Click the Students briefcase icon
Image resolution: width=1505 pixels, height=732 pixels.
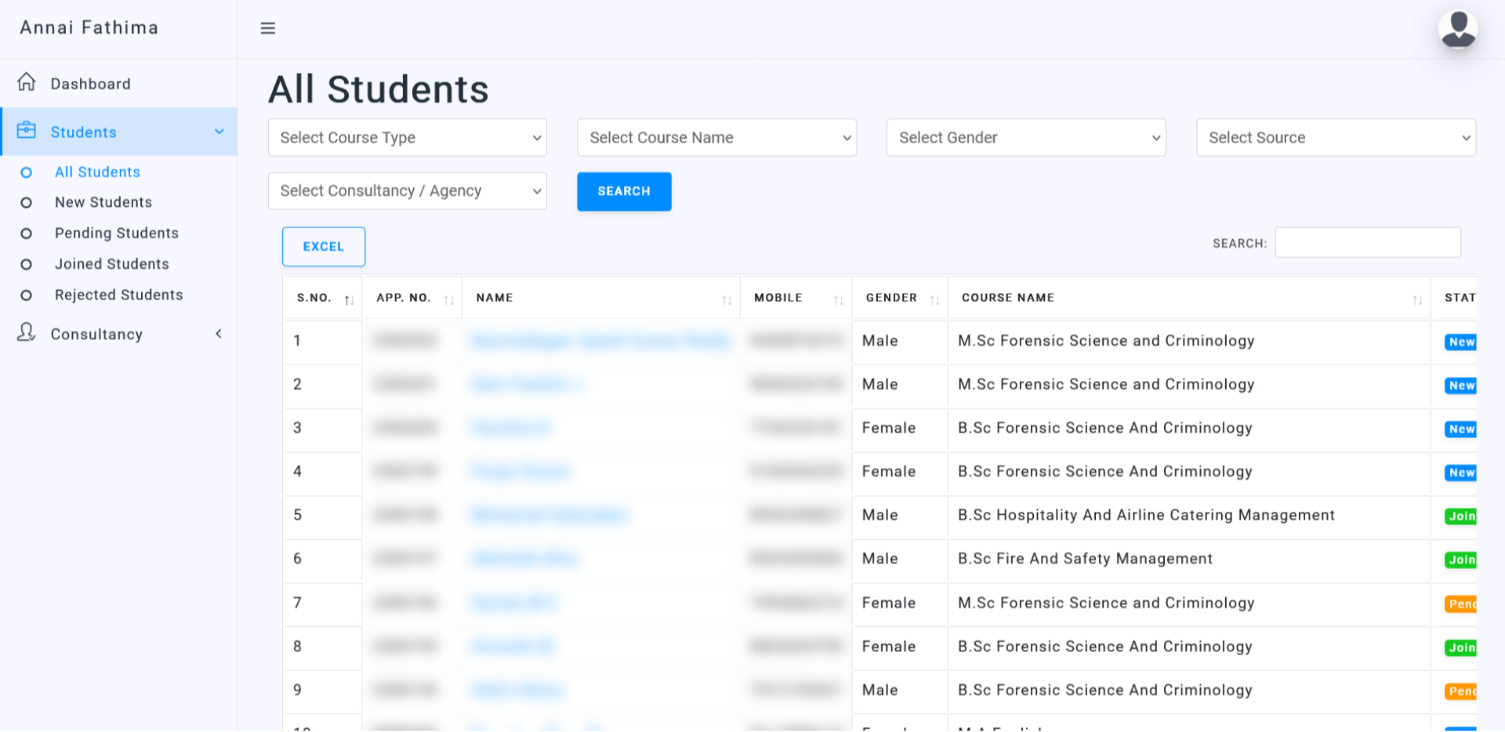(27, 130)
